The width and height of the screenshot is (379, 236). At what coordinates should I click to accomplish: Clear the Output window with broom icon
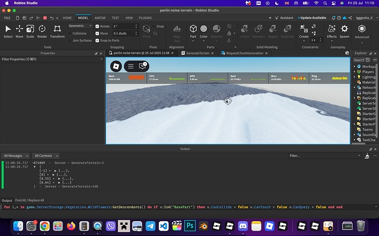click(x=367, y=156)
